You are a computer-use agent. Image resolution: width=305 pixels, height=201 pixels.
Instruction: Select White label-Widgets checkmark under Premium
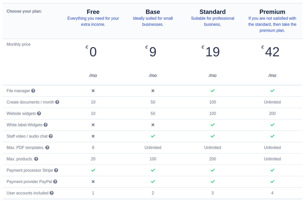[272, 125]
